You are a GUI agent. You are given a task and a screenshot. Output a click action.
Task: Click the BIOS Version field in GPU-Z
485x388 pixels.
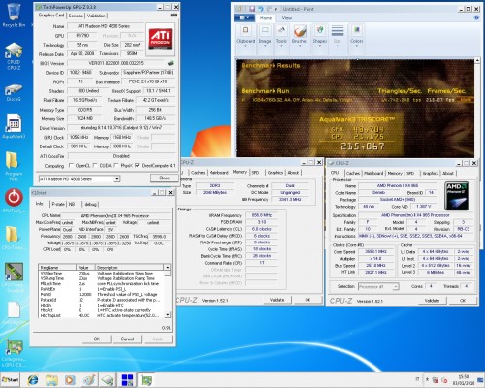pyautogui.click(x=115, y=63)
